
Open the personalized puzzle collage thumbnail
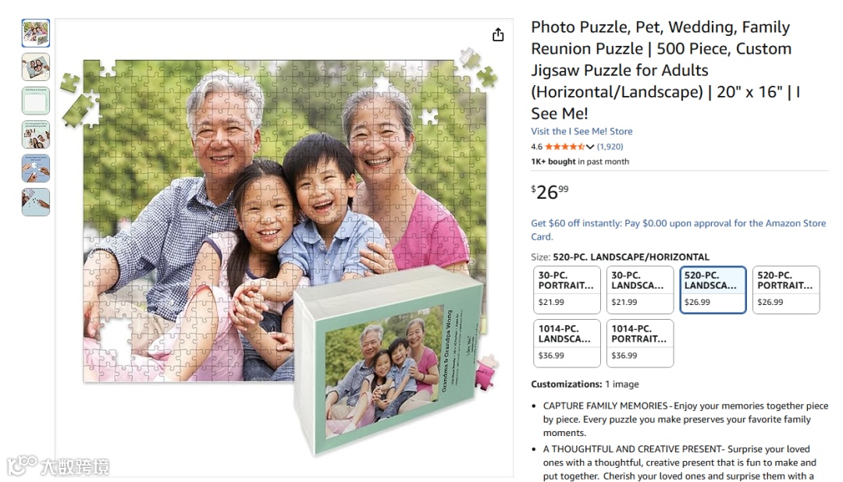(x=36, y=134)
